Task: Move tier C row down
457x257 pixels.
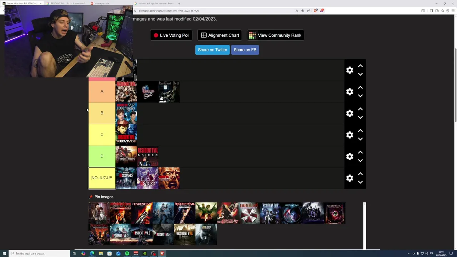Action: pyautogui.click(x=360, y=139)
